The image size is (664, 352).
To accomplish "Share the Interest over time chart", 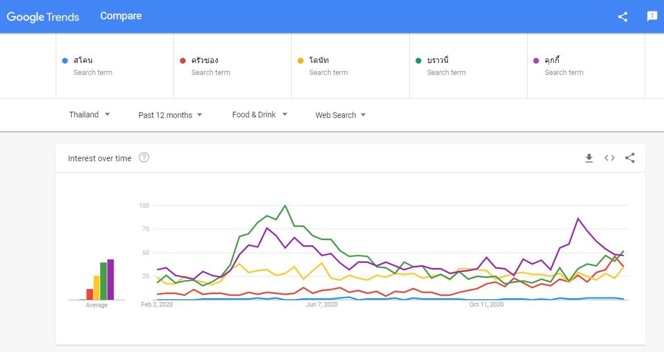I will [630, 158].
